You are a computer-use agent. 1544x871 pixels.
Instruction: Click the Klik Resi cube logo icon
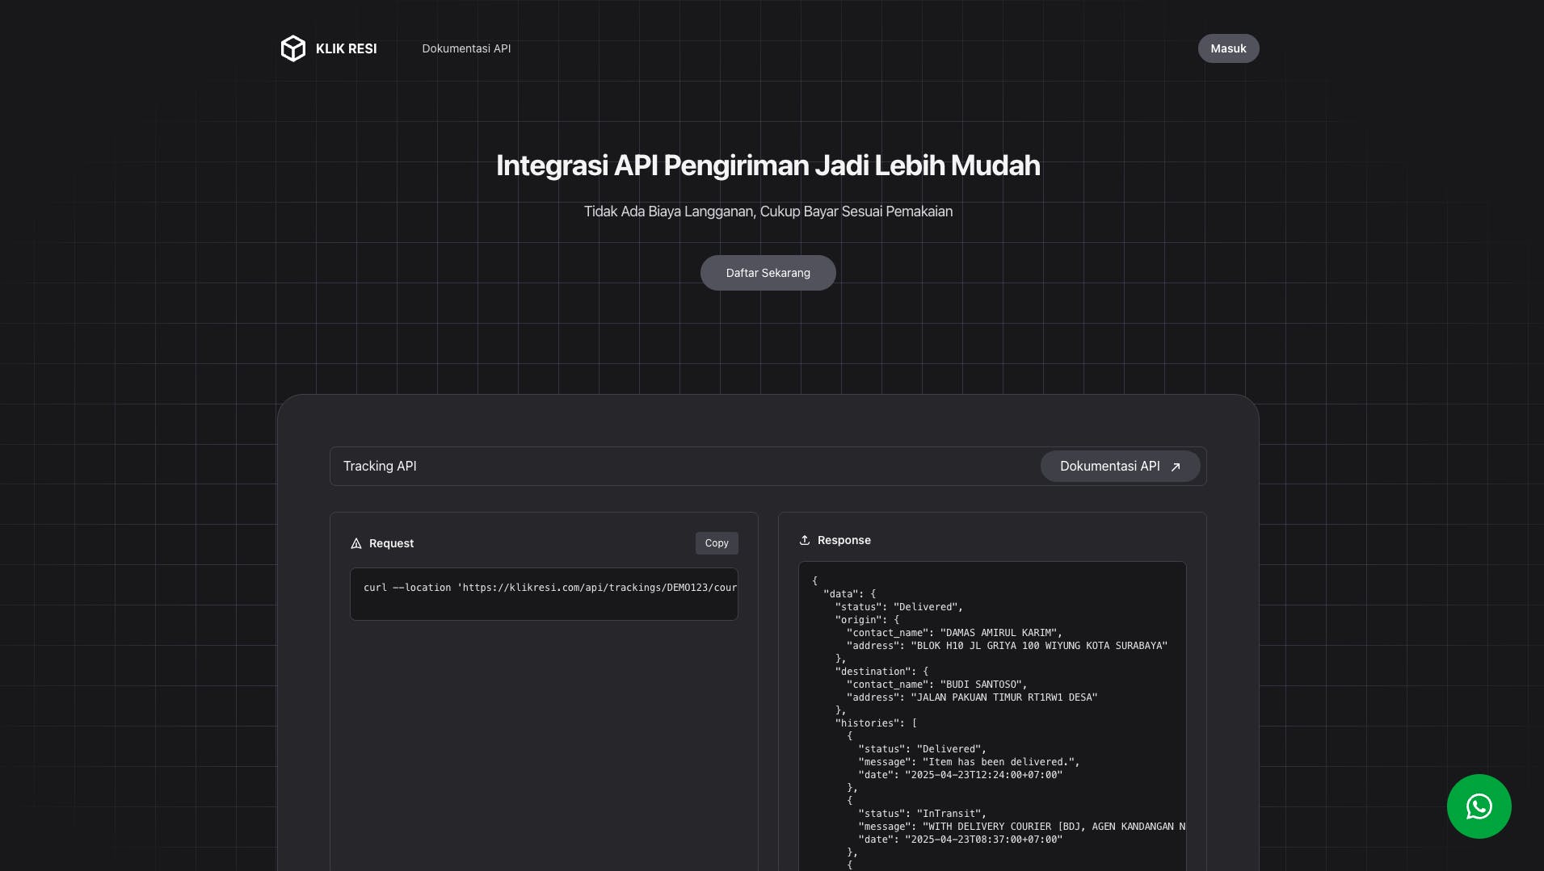coord(292,48)
